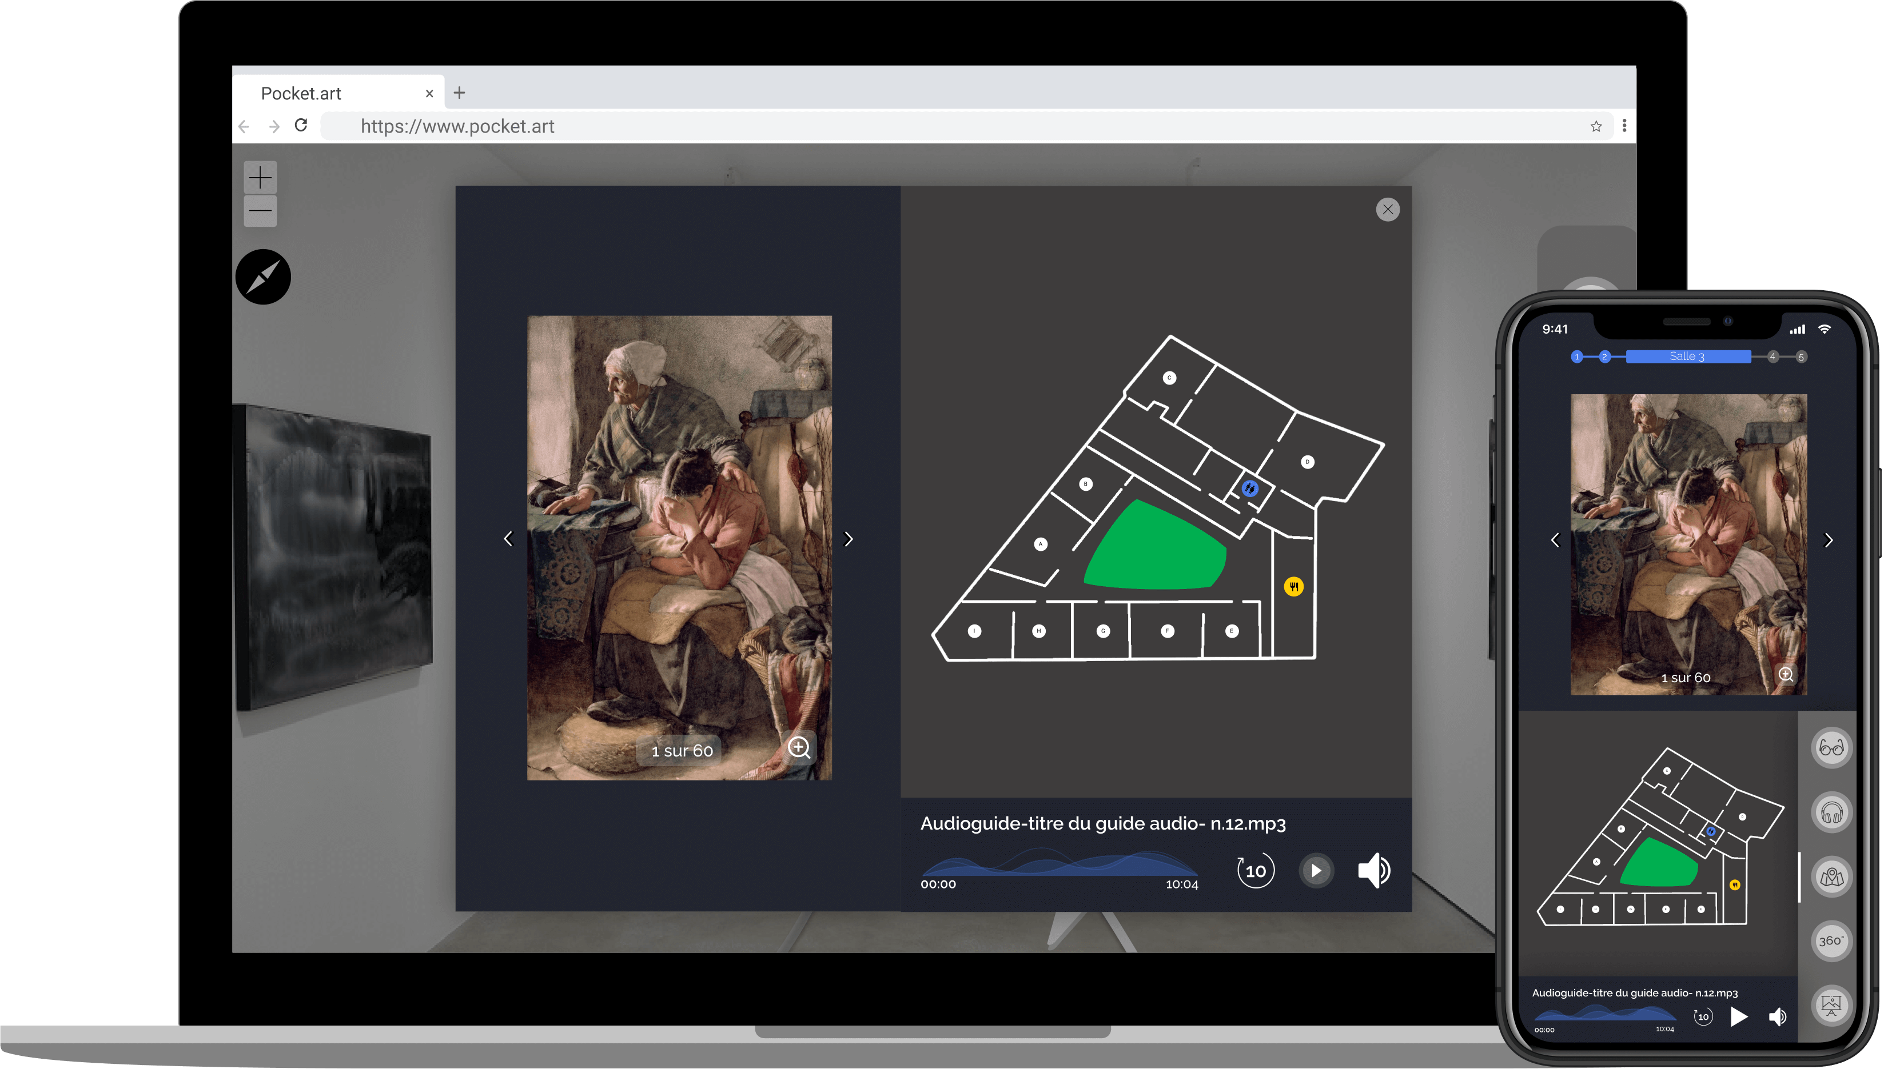This screenshot has width=1884, height=1069.
Task: Open the glasses reading mode on phone
Action: [1831, 748]
